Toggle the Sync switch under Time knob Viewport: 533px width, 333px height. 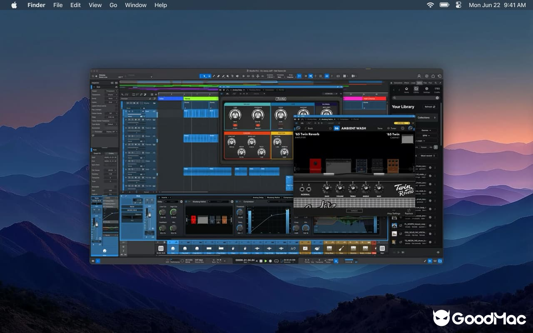tap(235, 125)
